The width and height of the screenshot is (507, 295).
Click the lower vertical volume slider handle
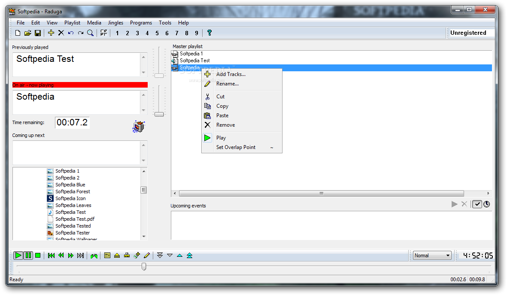[159, 114]
